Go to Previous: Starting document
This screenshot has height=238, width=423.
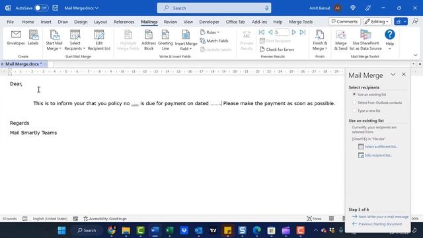click(377, 224)
